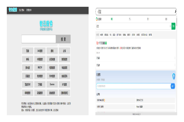
Task: Choose the 中国搜索 engine option
Action: click(x=40, y=59)
